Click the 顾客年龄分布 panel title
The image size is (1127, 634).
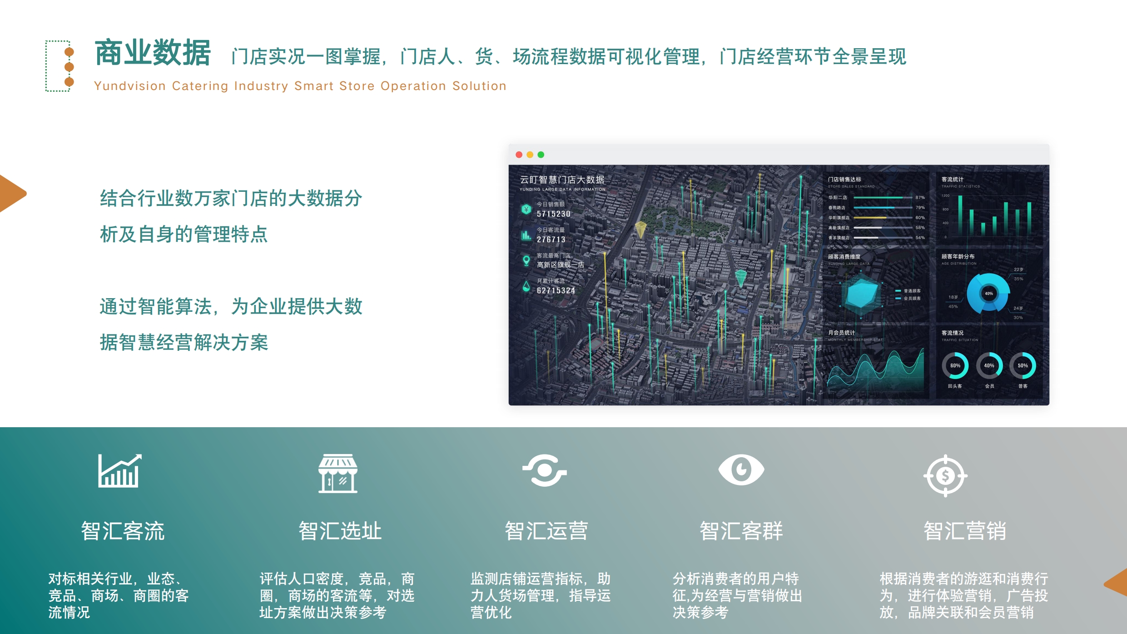click(958, 256)
